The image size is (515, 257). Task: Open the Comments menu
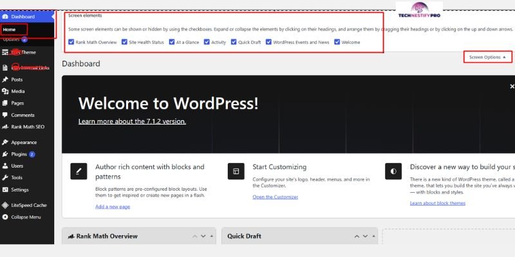[x=23, y=115]
